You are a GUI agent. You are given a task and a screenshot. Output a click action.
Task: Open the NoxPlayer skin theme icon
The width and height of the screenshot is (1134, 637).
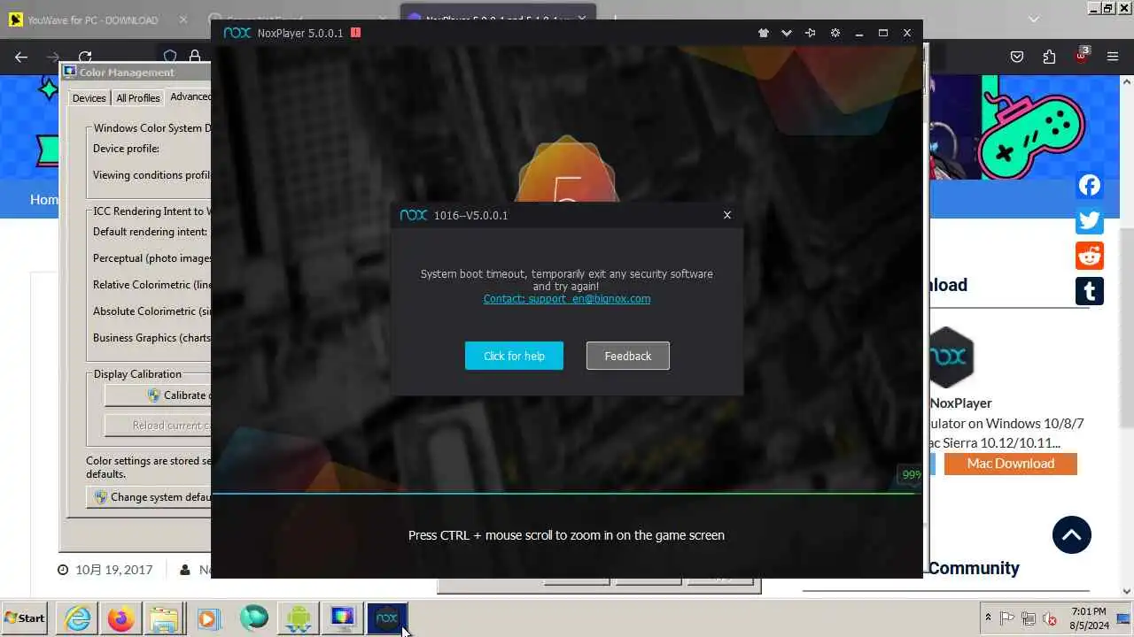click(x=764, y=33)
